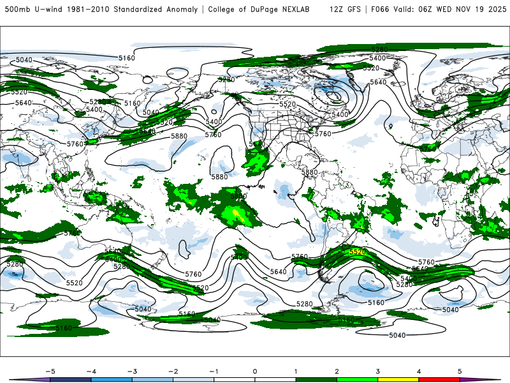This screenshot has width=510, height=383.
Task: Click the '5040' contour label in the map's top-left corner
Action: tap(24, 59)
